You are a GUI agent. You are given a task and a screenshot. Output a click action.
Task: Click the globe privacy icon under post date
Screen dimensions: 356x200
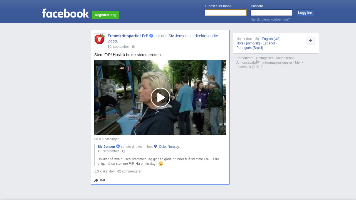coord(133,47)
